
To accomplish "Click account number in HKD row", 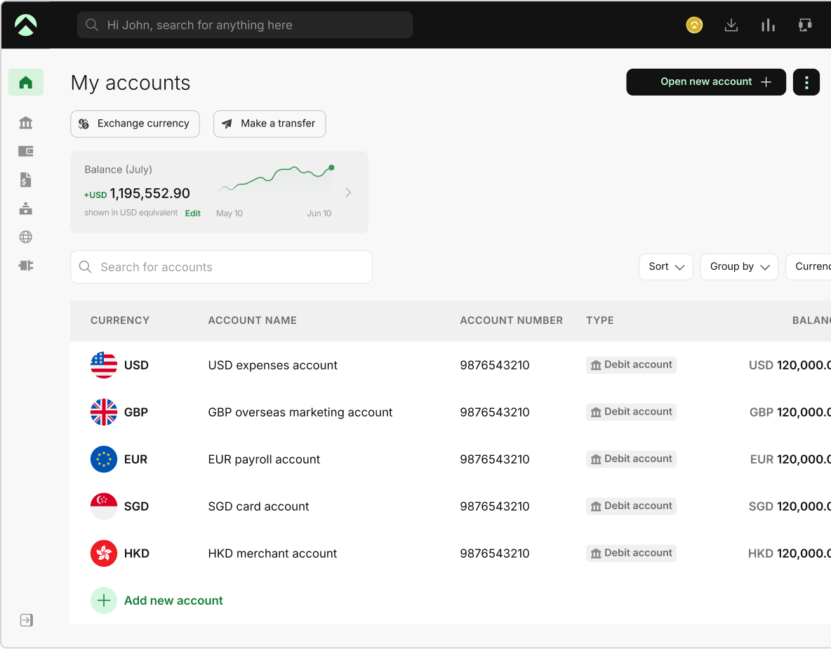I will pos(495,553).
